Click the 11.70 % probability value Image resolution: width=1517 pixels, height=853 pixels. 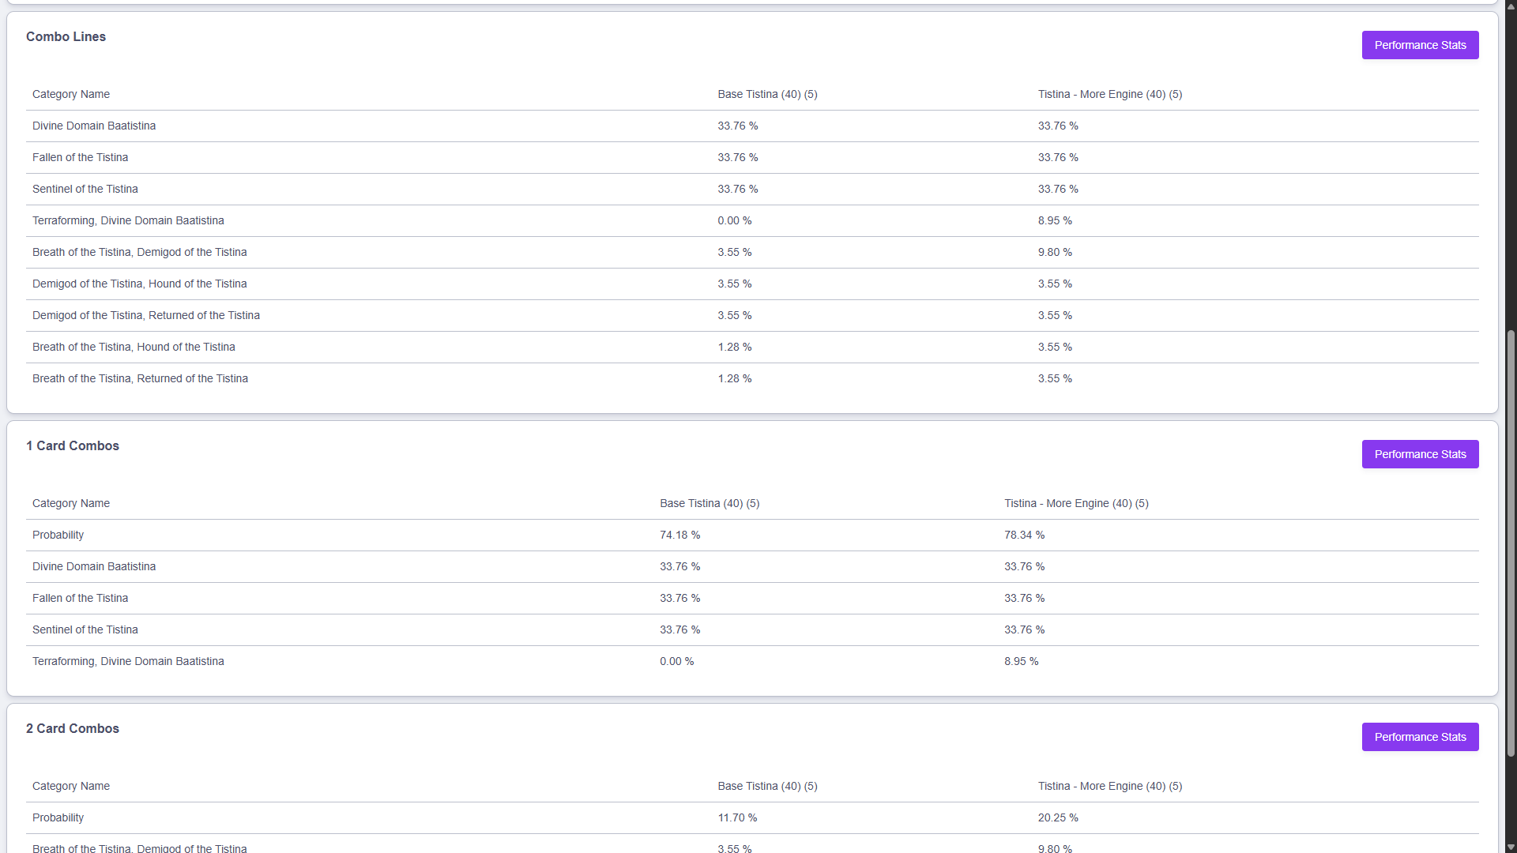pos(737,817)
